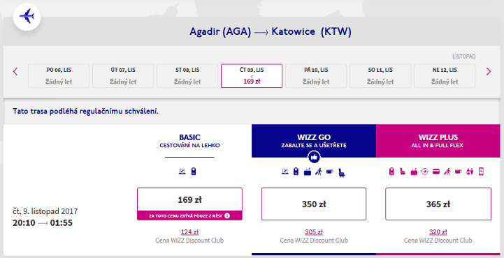Choose WIZZ PLUS fare for 365 zł

point(438,204)
